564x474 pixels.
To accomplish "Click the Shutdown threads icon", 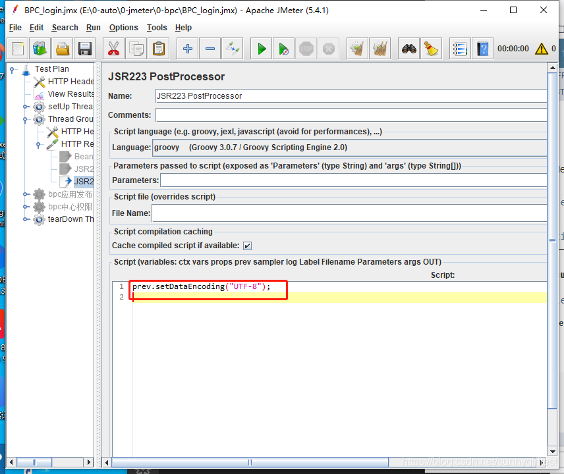I will tap(328, 49).
